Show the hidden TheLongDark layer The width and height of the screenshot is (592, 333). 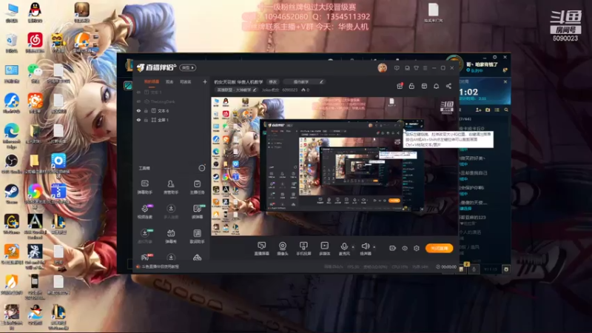coord(138,101)
